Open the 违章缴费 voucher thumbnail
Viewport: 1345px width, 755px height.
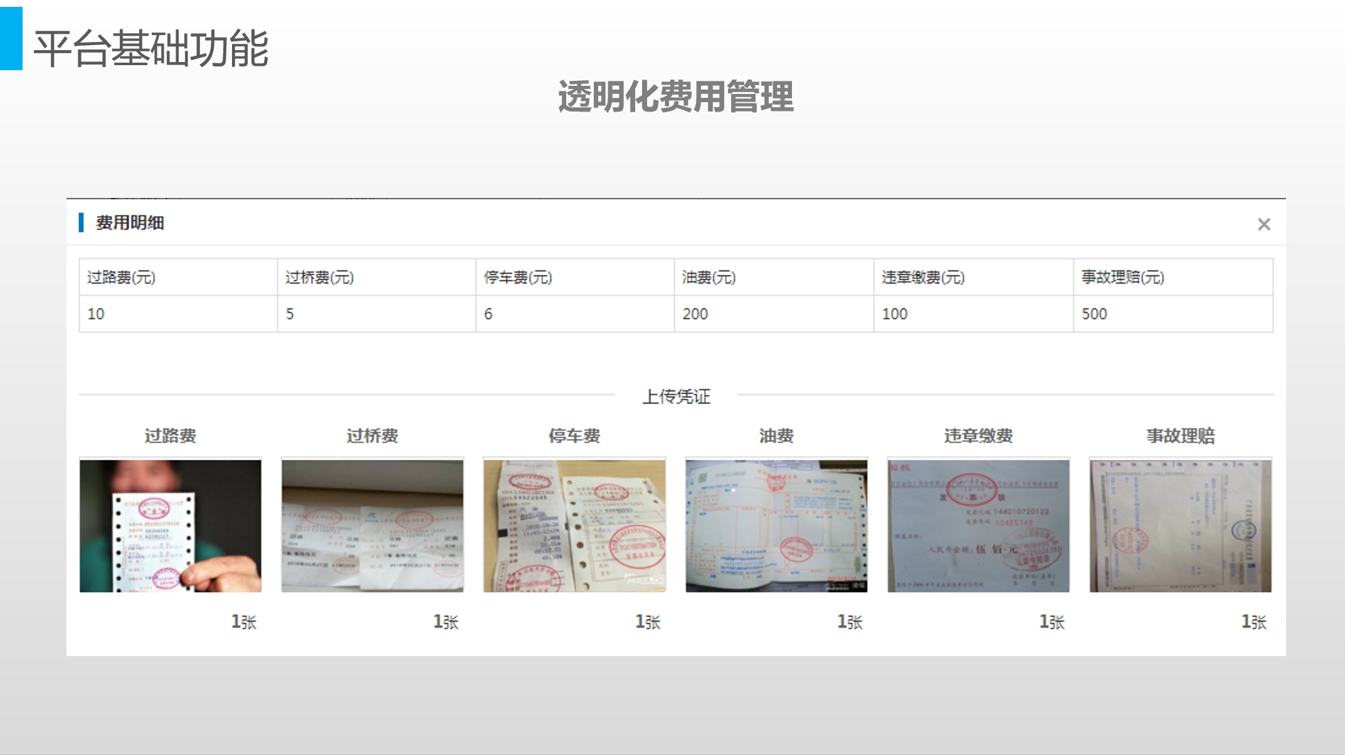click(x=978, y=526)
